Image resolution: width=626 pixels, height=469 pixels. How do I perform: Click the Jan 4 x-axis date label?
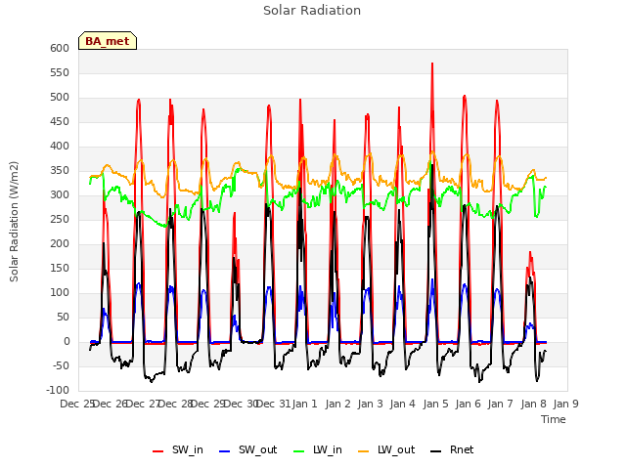[403, 404]
